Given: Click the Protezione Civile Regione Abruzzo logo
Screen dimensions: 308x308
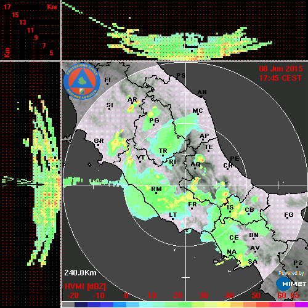Looking at the screenshot, I should coord(82,81).
